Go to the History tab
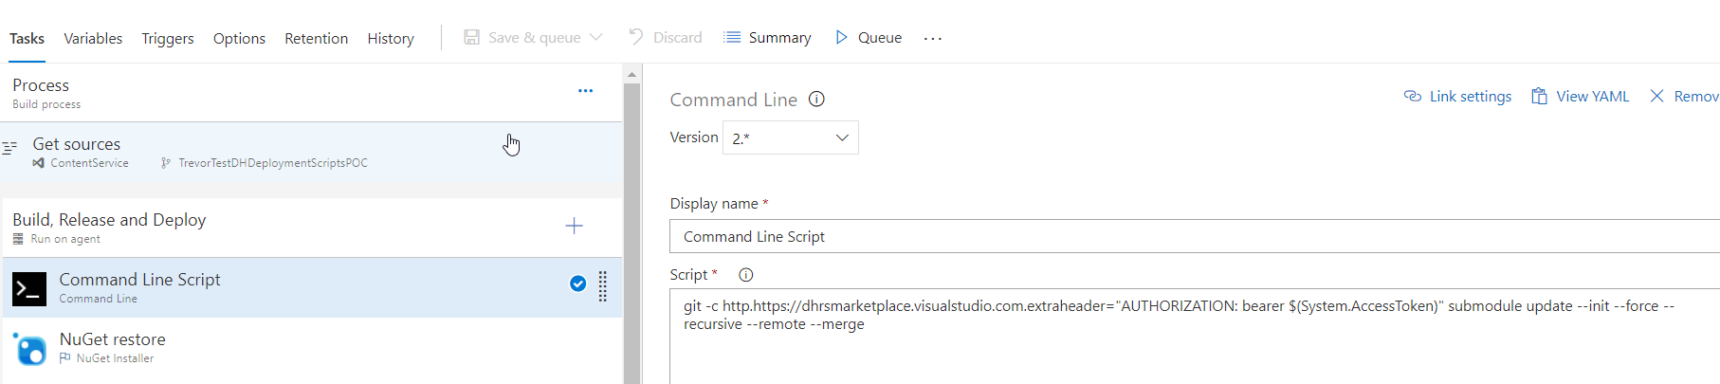The height and width of the screenshot is (384, 1720). coord(391,39)
